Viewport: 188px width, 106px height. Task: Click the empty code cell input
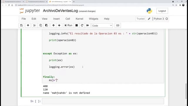point(103,101)
